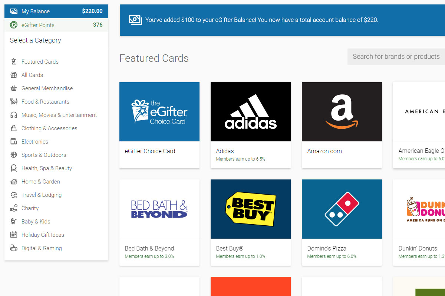
Task: Click the "Featured Cards" page heading
Action: tap(154, 58)
